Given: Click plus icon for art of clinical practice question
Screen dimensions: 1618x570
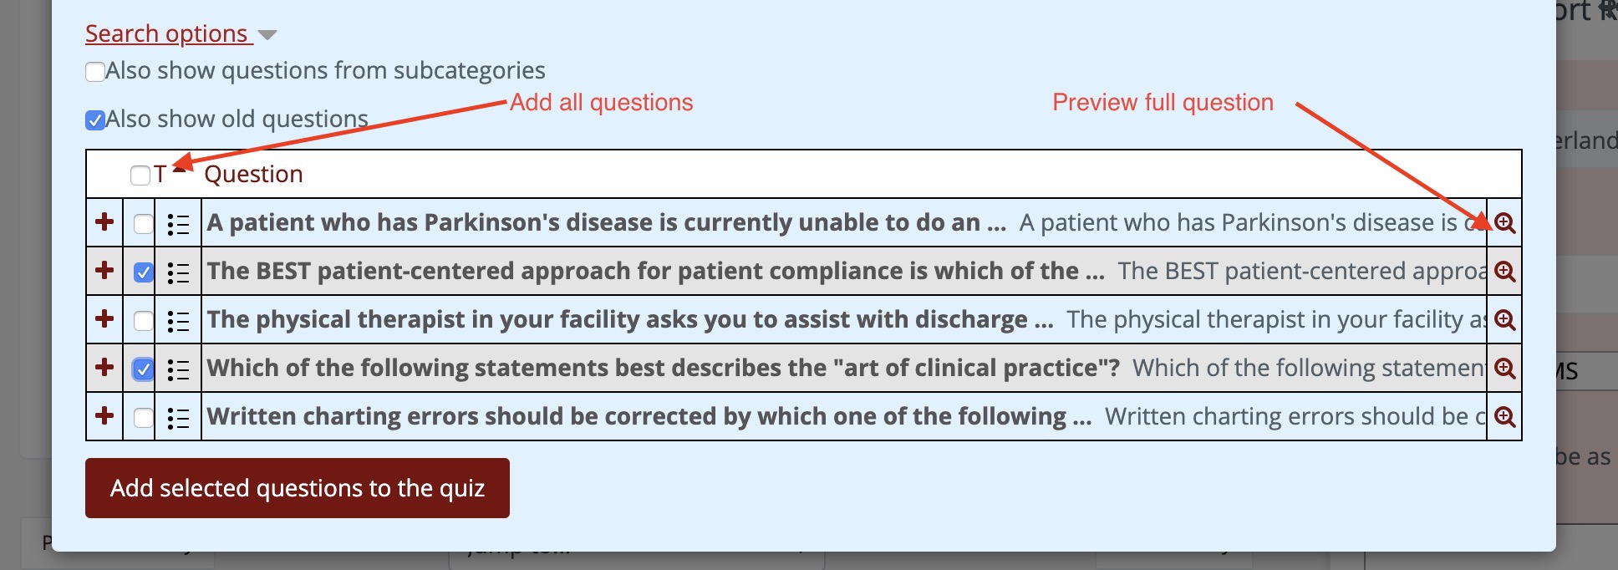Looking at the screenshot, I should [104, 368].
